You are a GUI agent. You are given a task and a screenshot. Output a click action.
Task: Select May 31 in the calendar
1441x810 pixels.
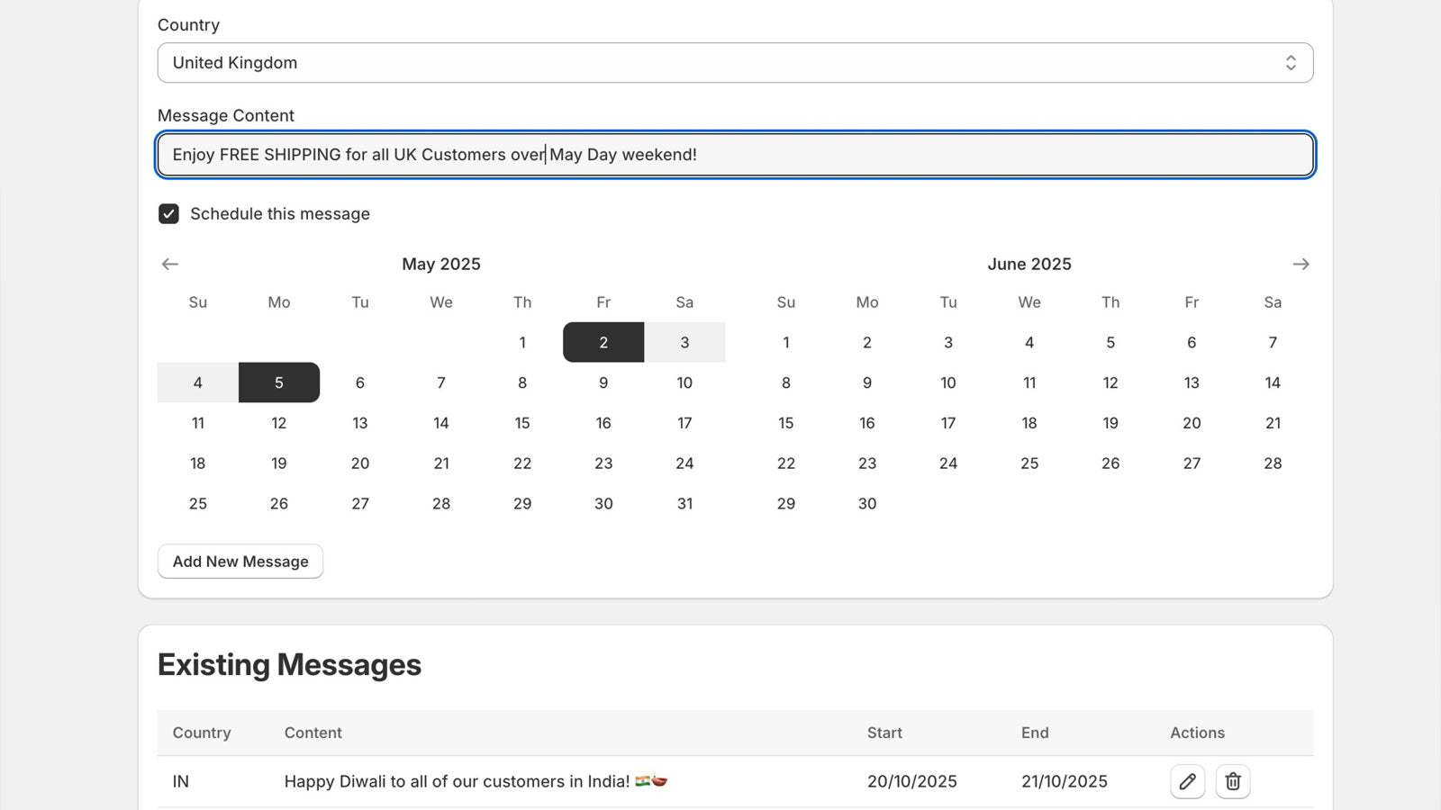[684, 504]
